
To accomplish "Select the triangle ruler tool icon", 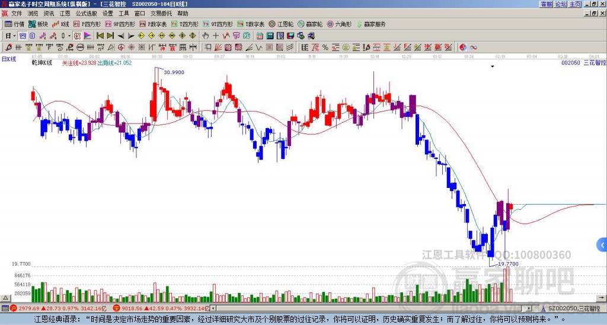I will 111,47.
